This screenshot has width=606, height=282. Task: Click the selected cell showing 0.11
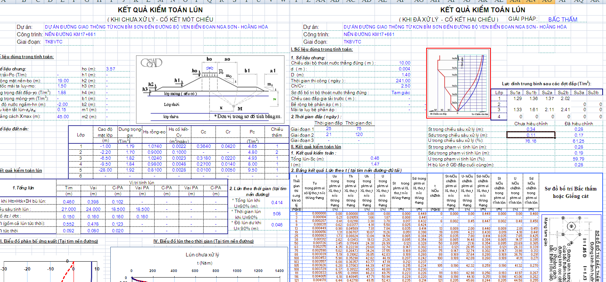point(531,135)
